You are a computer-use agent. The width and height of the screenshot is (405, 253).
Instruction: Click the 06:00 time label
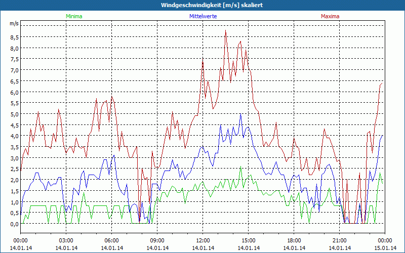coord(111,240)
